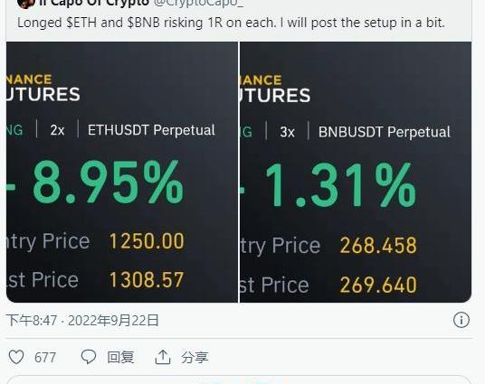Click the 677 likes count
The image size is (485, 384).
45,358
